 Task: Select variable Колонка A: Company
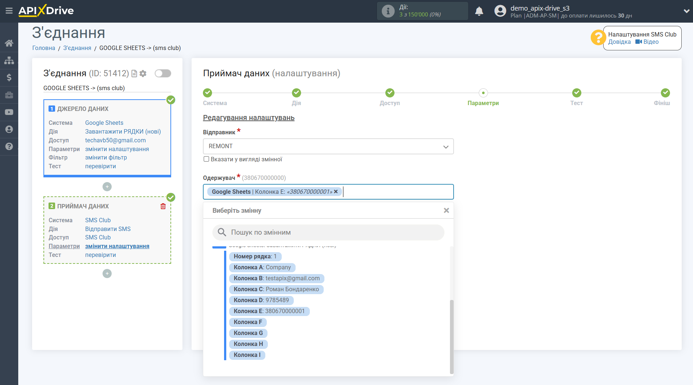(262, 267)
